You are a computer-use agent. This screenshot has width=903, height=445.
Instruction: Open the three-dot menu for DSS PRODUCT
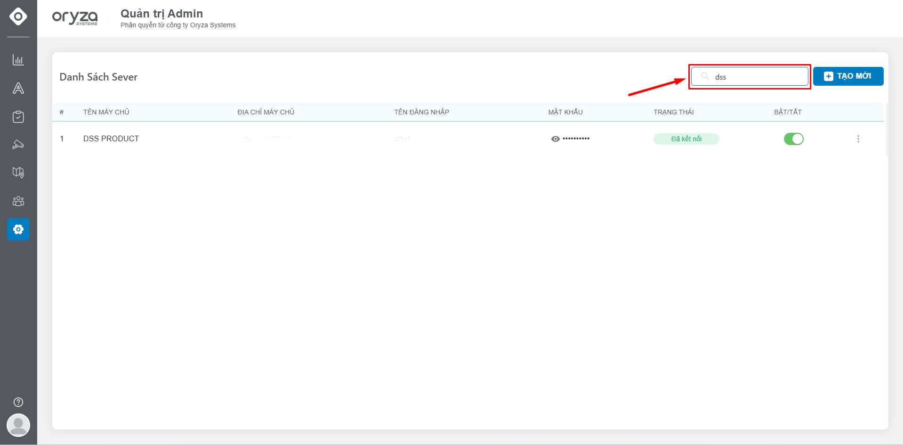(858, 139)
